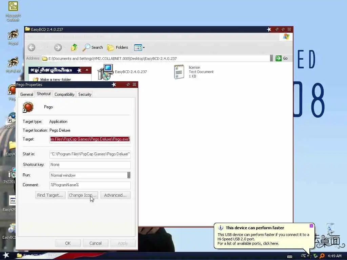
Task: Click the orange magnifier tray icon
Action: pyautogui.click(x=322, y=256)
